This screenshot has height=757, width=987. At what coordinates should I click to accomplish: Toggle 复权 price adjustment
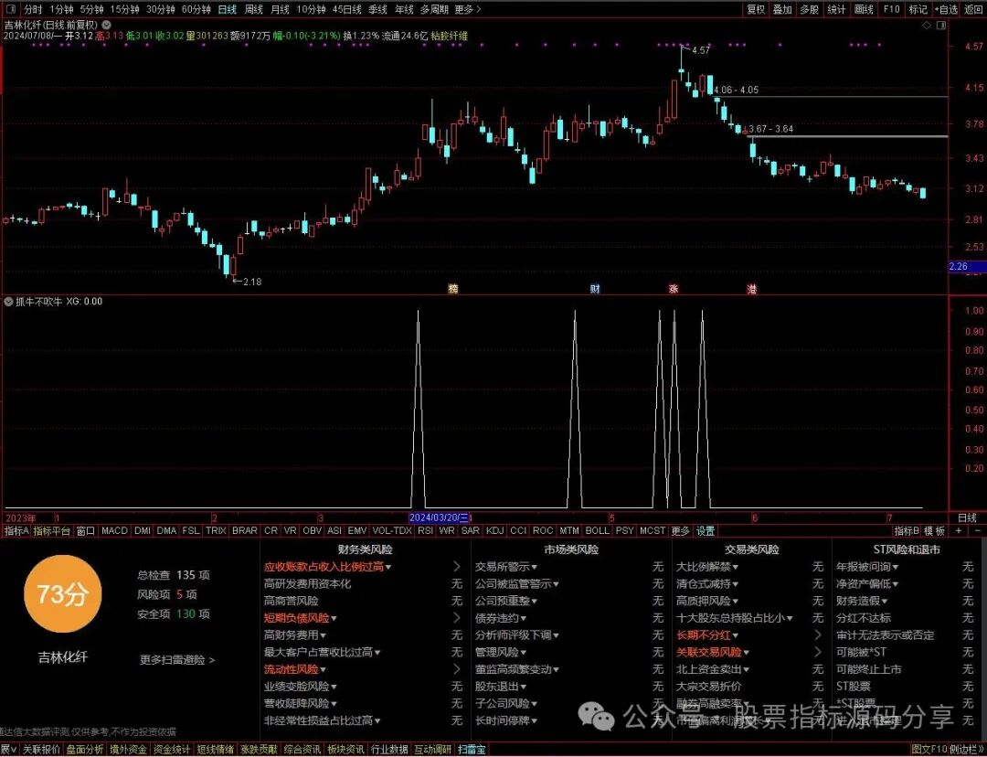[x=756, y=9]
